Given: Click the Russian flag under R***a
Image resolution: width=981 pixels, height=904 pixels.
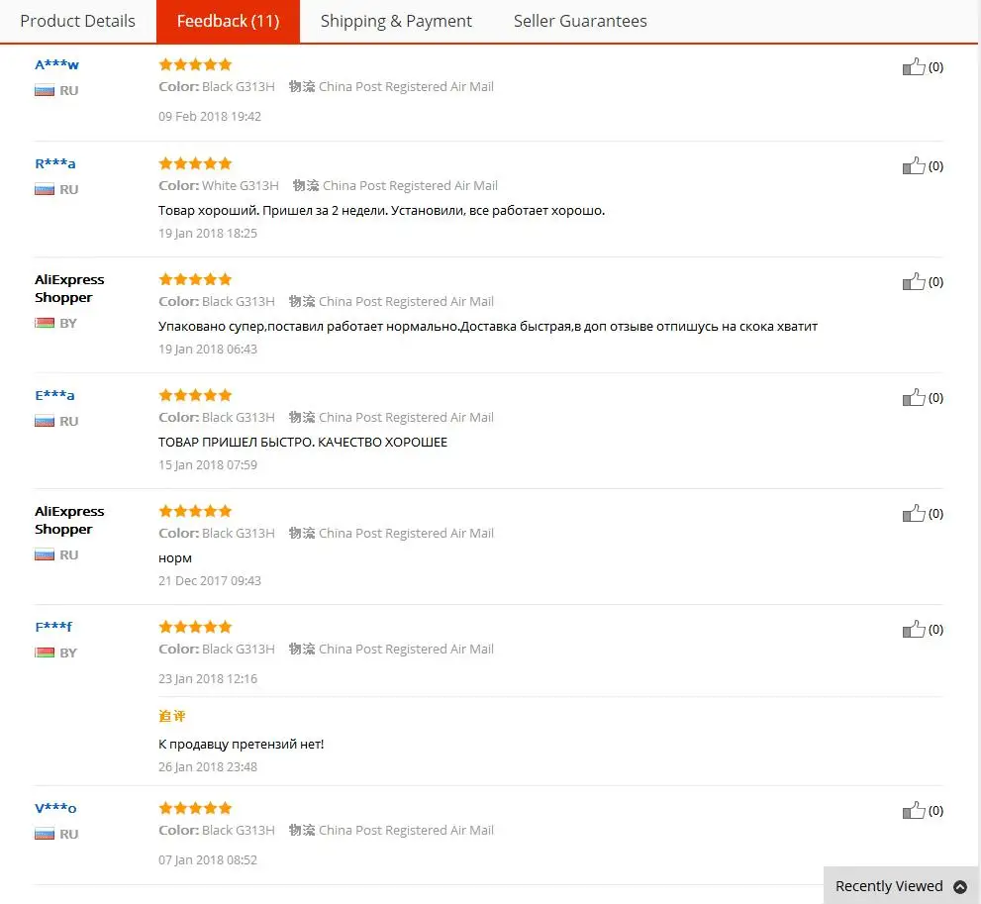Looking at the screenshot, I should coord(45,189).
